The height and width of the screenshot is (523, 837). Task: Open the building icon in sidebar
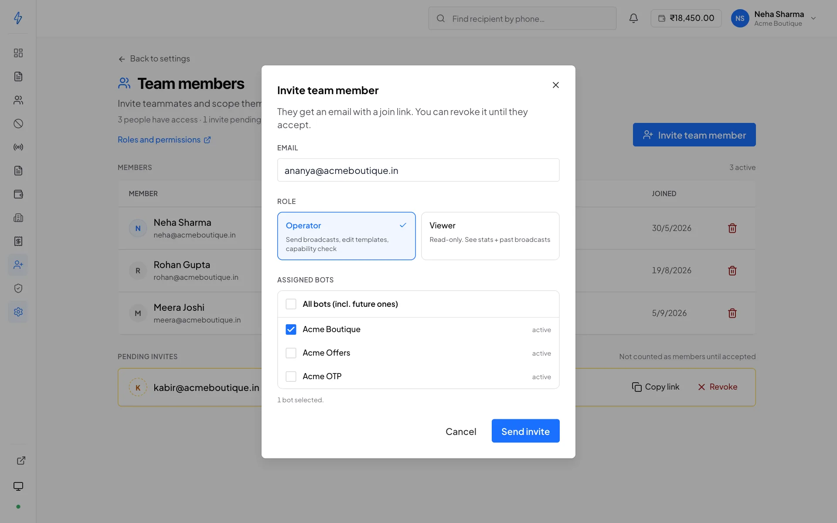(x=18, y=218)
